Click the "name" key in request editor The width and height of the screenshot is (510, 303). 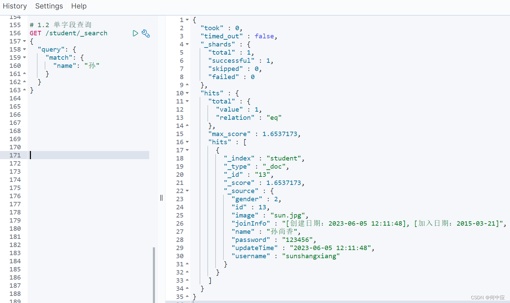pyautogui.click(x=65, y=66)
